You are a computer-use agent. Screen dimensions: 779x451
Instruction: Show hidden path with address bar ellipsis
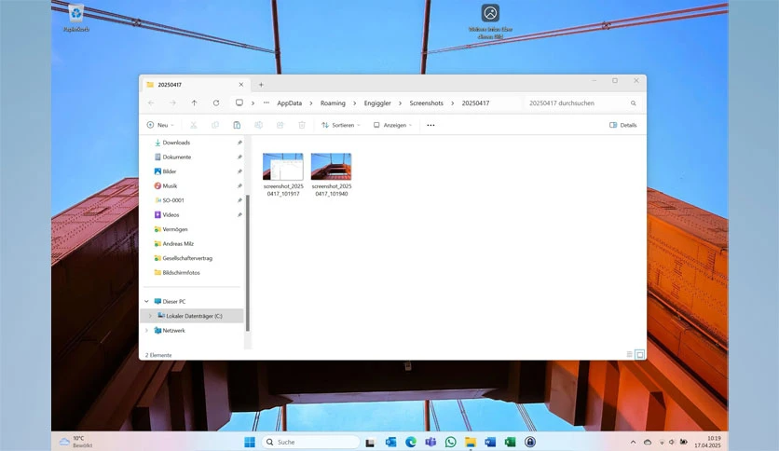[266, 102]
